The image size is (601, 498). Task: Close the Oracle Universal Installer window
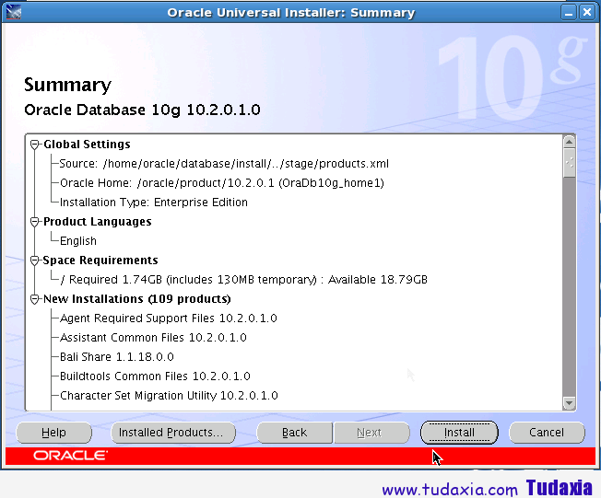coord(587,13)
